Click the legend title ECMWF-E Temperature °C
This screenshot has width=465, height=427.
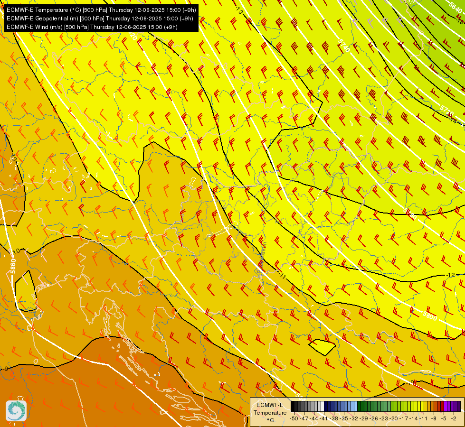(x=270, y=412)
